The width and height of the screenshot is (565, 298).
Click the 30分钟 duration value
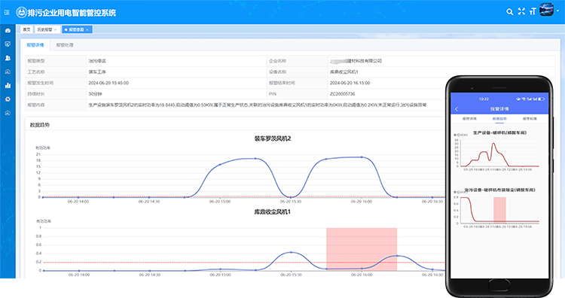[x=95, y=94]
